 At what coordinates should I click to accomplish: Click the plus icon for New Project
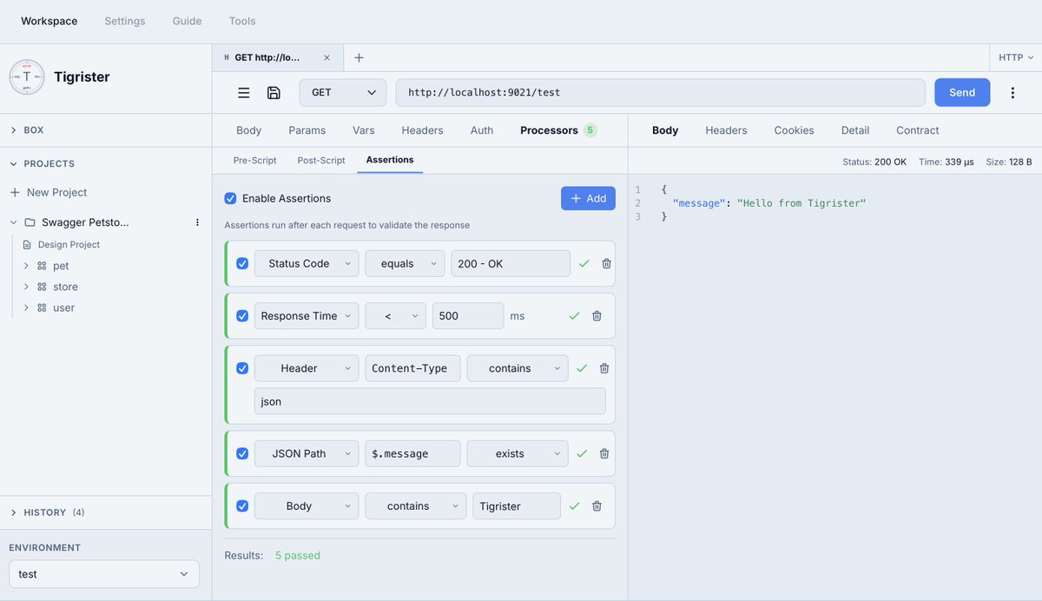tap(15, 193)
